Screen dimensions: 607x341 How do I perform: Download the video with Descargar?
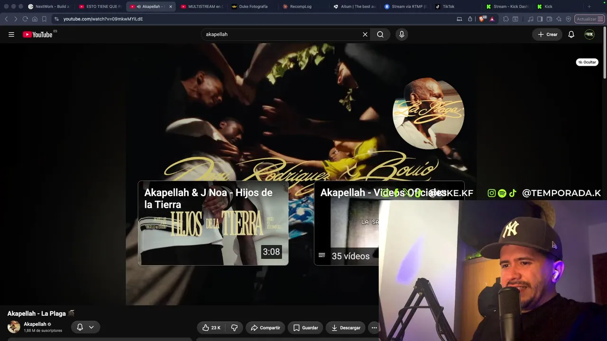(x=346, y=328)
